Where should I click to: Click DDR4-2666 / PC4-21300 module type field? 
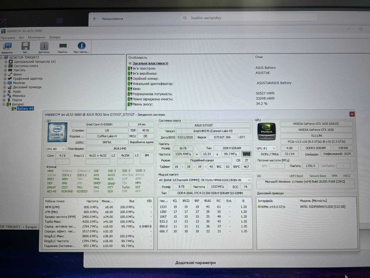point(210,193)
